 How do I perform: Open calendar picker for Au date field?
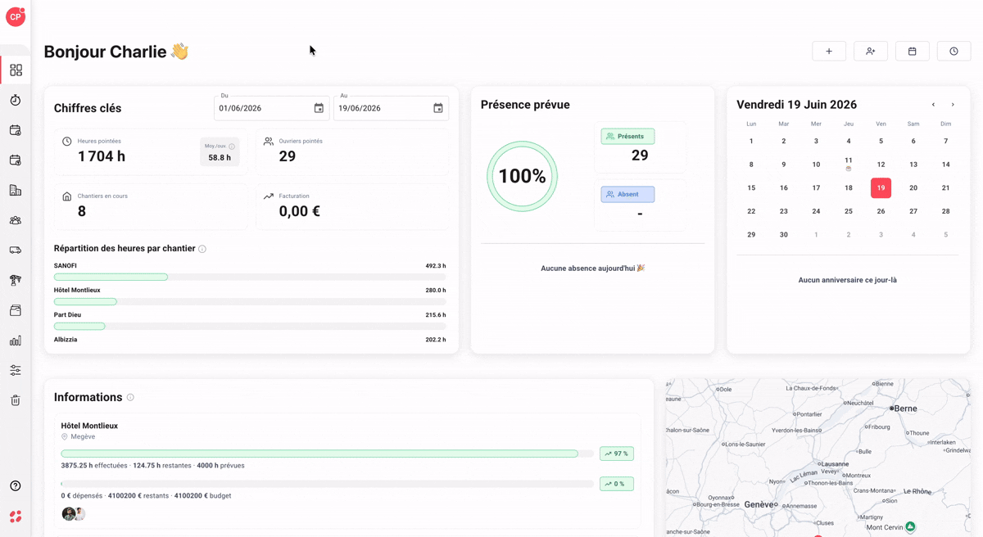point(438,108)
